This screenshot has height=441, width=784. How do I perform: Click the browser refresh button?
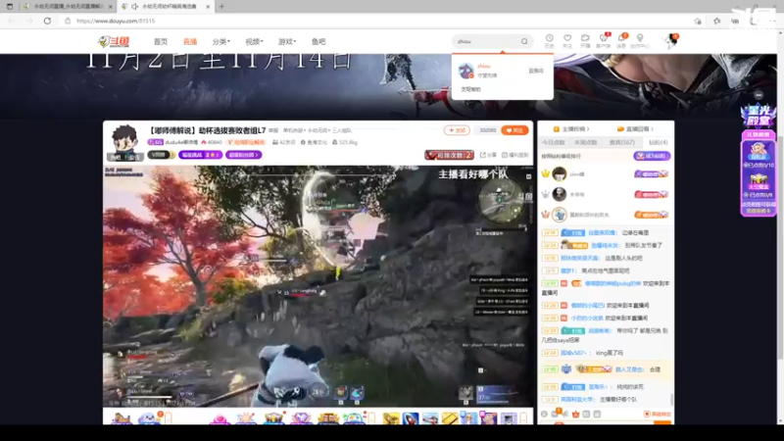pos(47,21)
